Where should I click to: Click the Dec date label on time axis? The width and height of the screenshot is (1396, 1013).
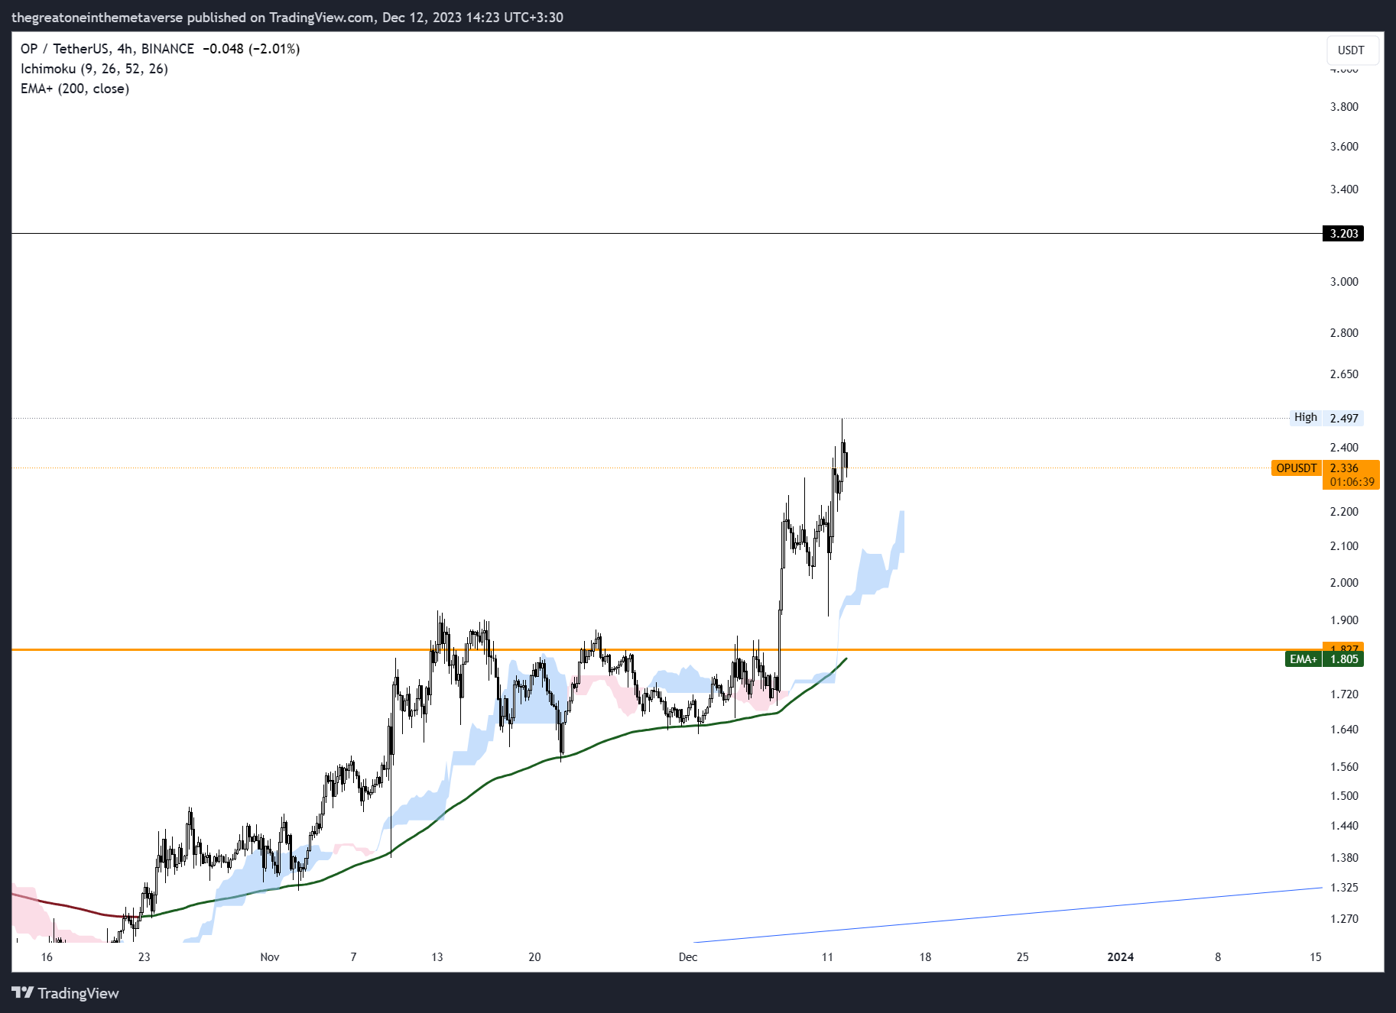point(688,957)
